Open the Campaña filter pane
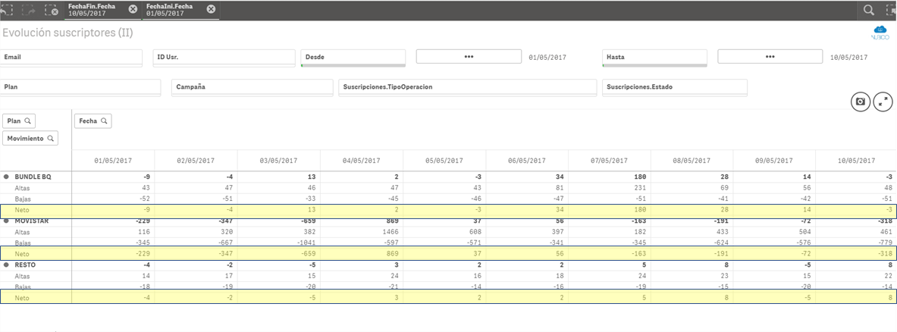This screenshot has height=332, width=897. [x=250, y=86]
